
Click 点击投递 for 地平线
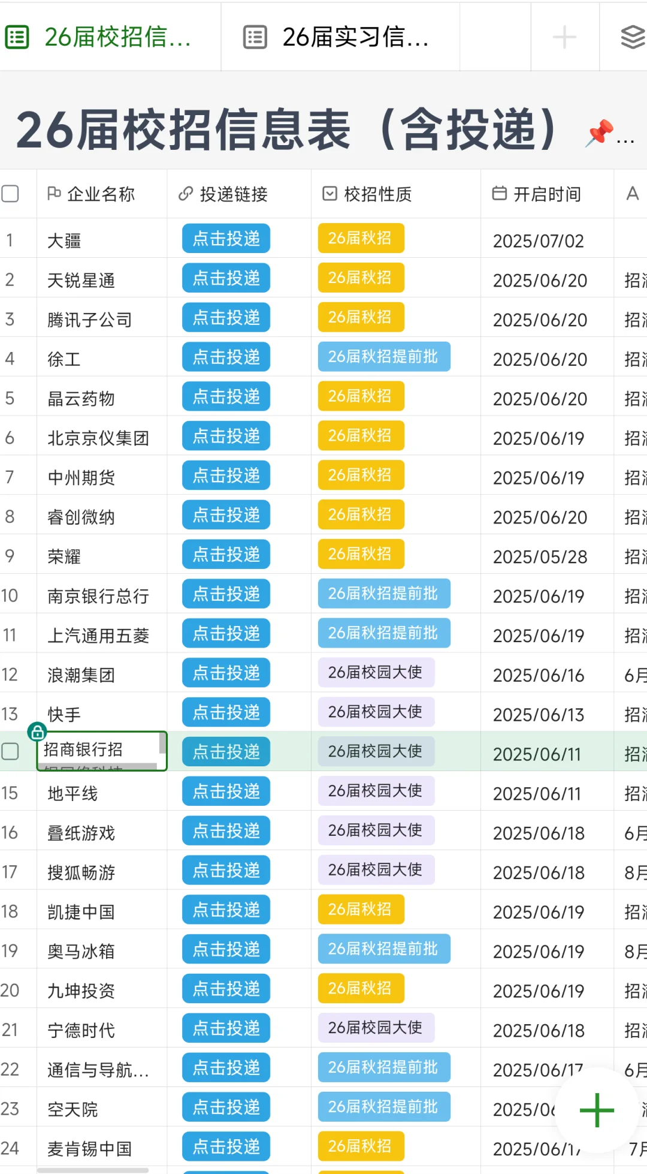(226, 791)
